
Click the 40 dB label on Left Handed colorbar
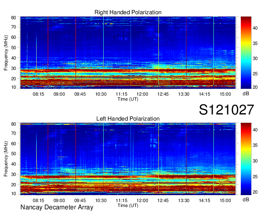(255, 130)
